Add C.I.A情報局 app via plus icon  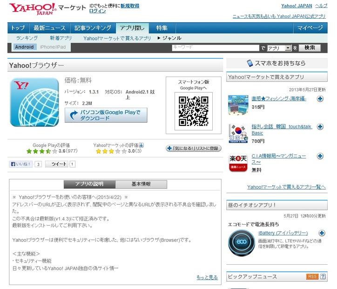[x=320, y=156]
